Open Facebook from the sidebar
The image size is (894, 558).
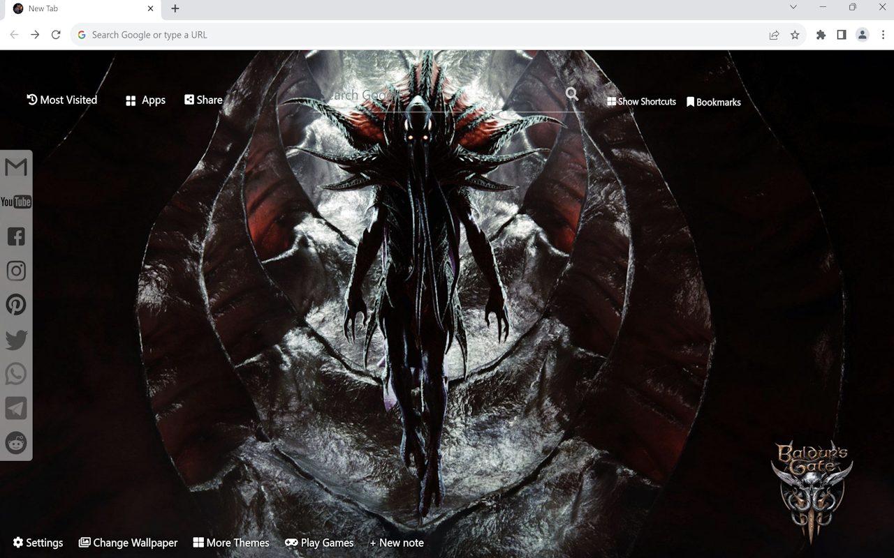pyautogui.click(x=16, y=236)
